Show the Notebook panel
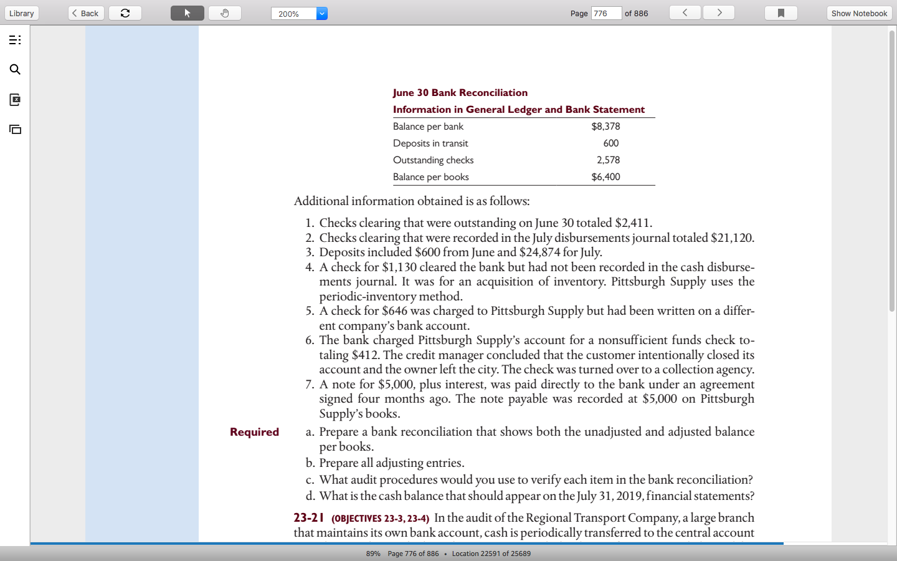Screen dimensions: 897x561 pyautogui.click(x=858, y=12)
